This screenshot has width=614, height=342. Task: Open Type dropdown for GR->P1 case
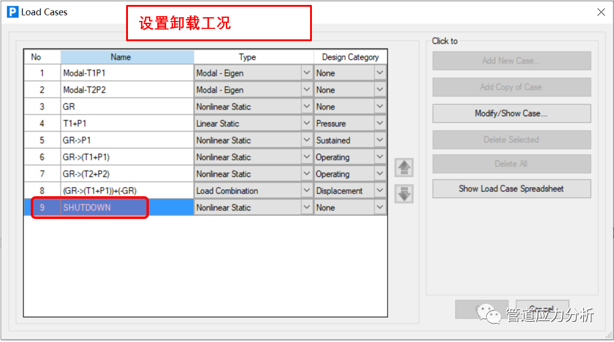coord(306,140)
